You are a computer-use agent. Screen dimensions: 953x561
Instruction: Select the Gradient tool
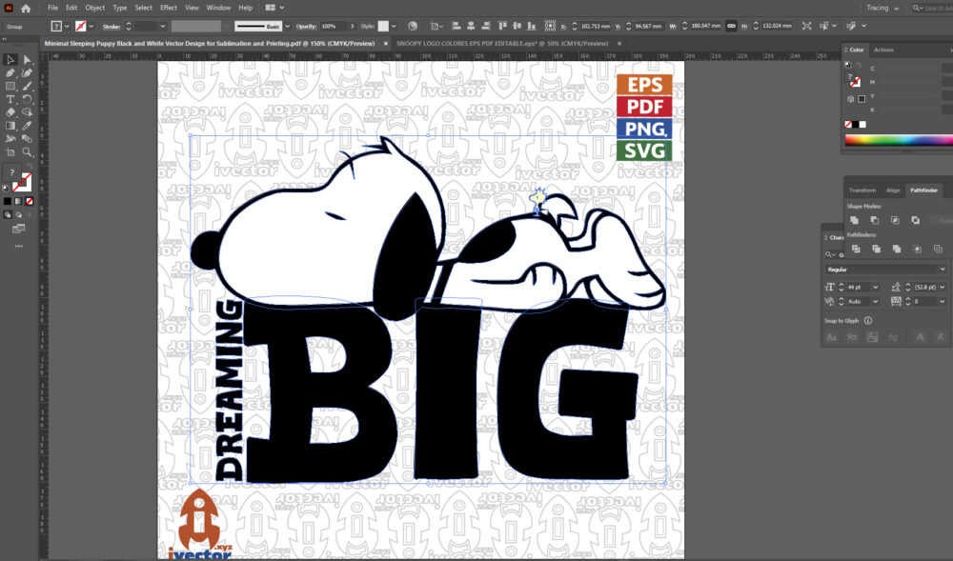click(x=10, y=126)
